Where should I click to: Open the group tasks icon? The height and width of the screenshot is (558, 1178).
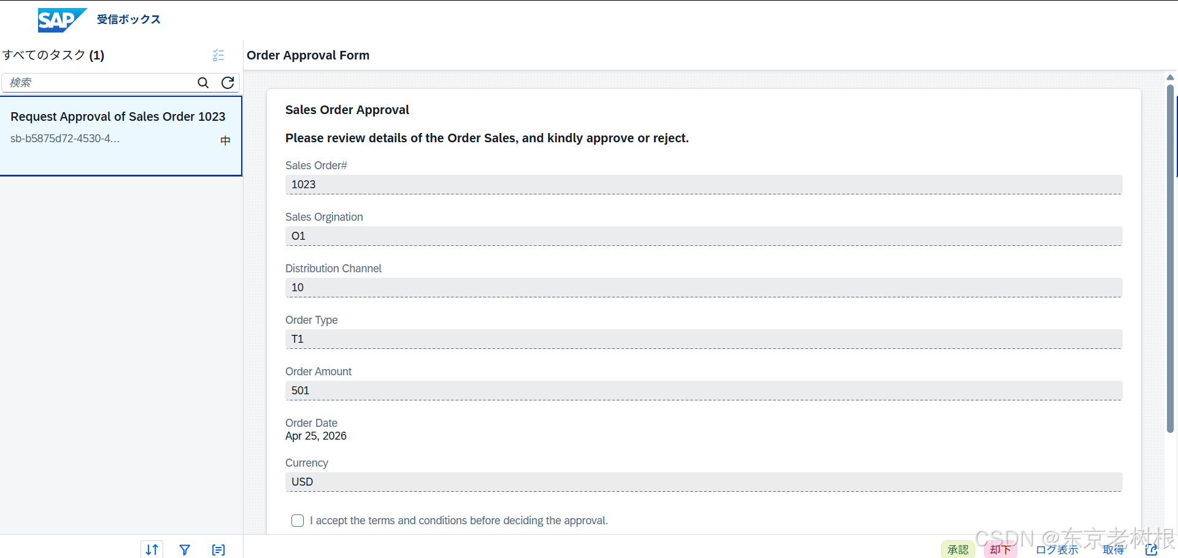(x=218, y=549)
